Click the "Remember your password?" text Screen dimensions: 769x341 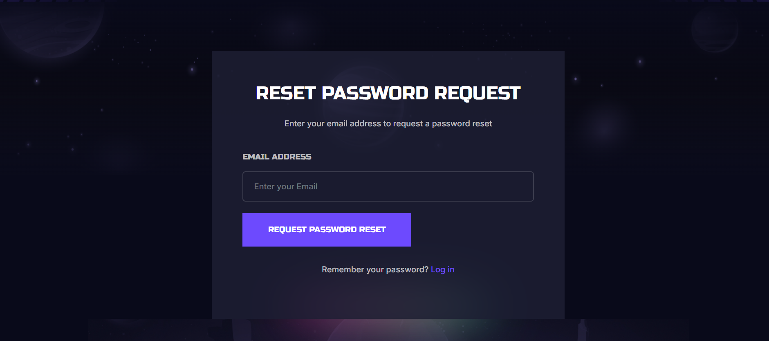pyautogui.click(x=374, y=269)
